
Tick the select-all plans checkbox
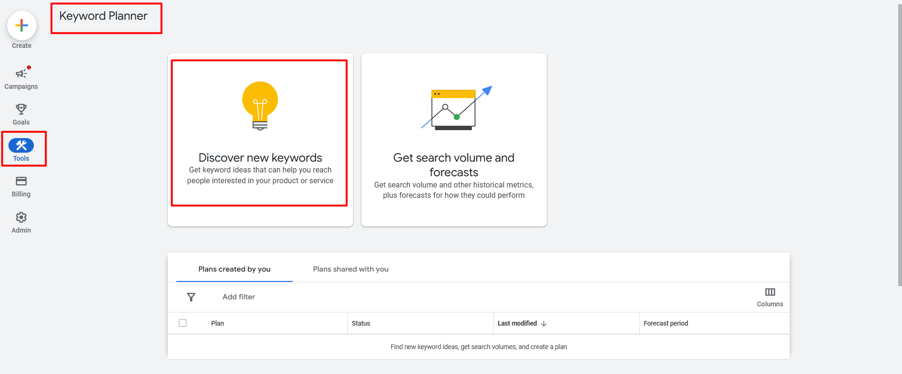pyautogui.click(x=183, y=323)
